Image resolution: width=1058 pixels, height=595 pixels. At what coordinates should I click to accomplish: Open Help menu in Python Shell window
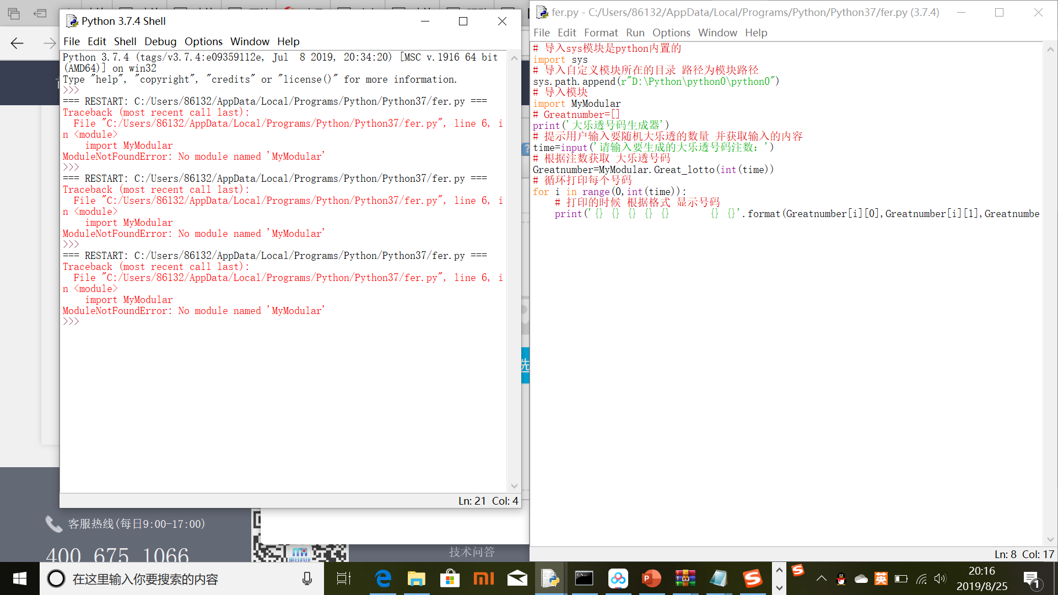(288, 41)
